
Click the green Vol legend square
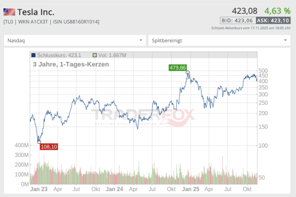point(95,56)
